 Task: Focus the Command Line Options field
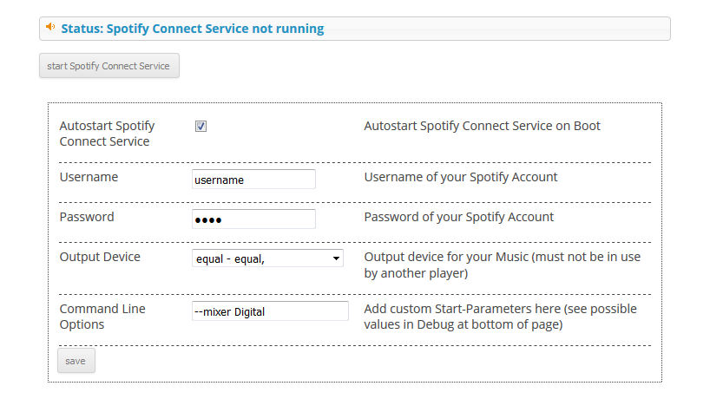coord(270,311)
